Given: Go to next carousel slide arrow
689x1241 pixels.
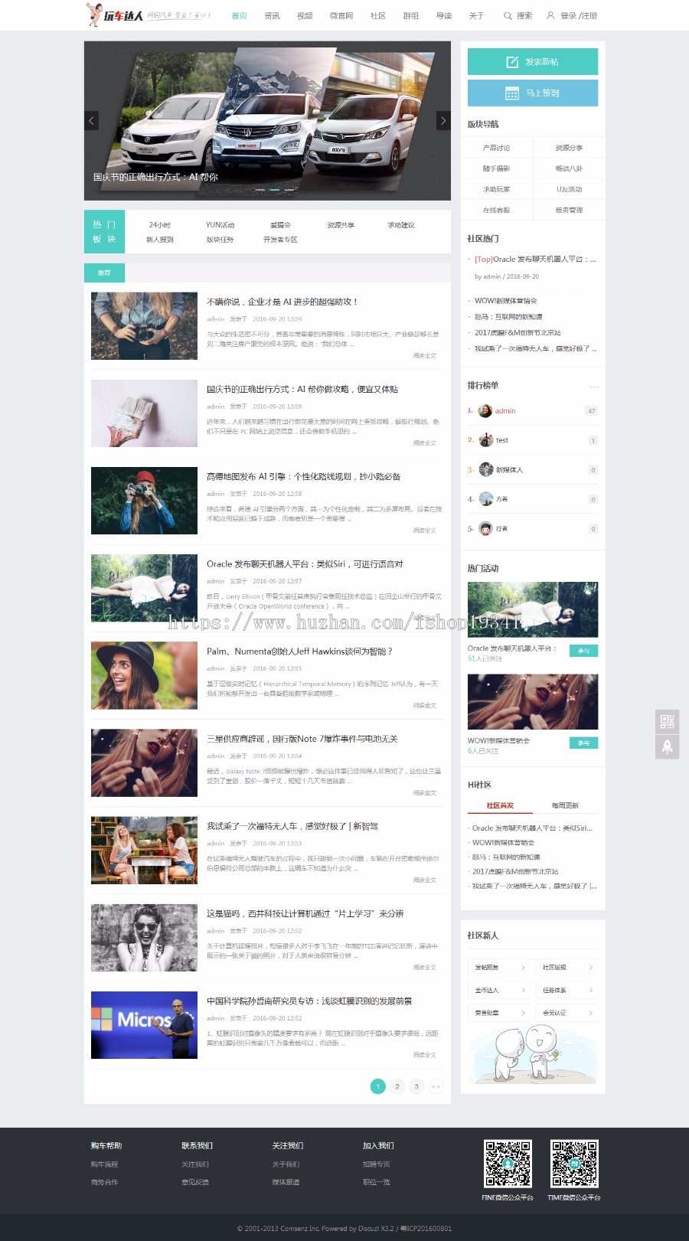Looking at the screenshot, I should coord(443,121).
